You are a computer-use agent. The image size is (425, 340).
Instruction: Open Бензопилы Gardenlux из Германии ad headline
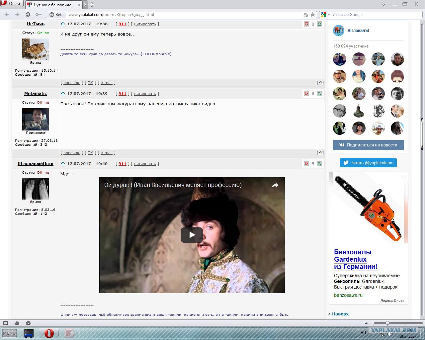coord(356,259)
